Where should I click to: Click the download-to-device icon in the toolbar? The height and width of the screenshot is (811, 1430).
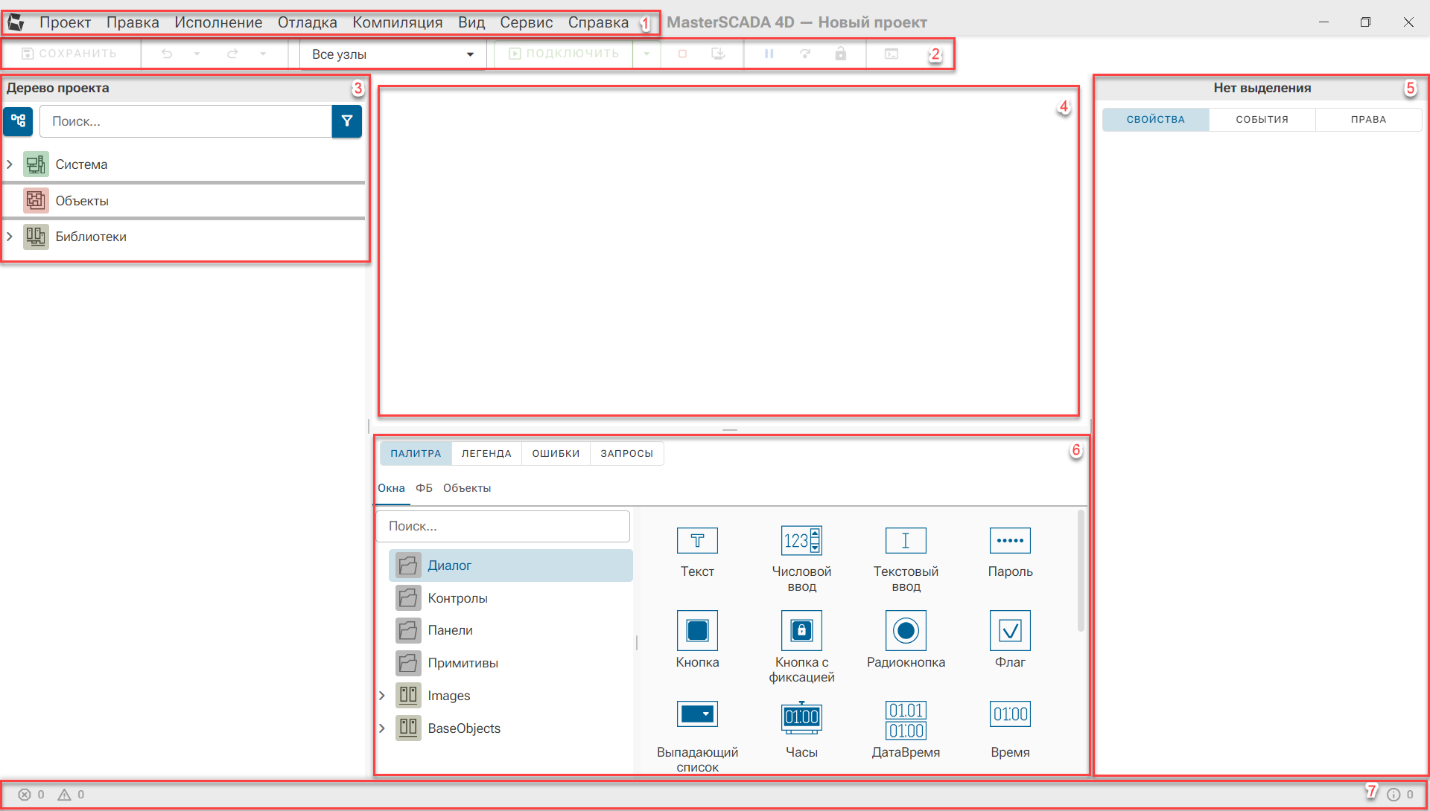click(x=718, y=54)
